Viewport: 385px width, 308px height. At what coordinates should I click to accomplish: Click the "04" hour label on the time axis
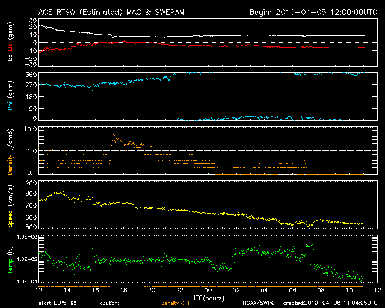click(265, 290)
